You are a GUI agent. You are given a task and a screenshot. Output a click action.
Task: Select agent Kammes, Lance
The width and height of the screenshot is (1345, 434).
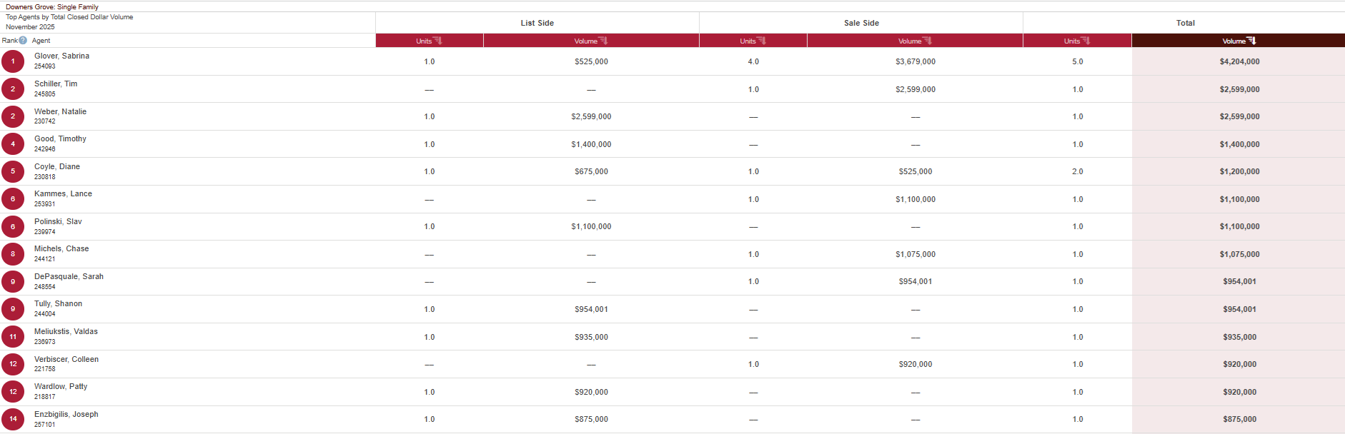click(63, 193)
